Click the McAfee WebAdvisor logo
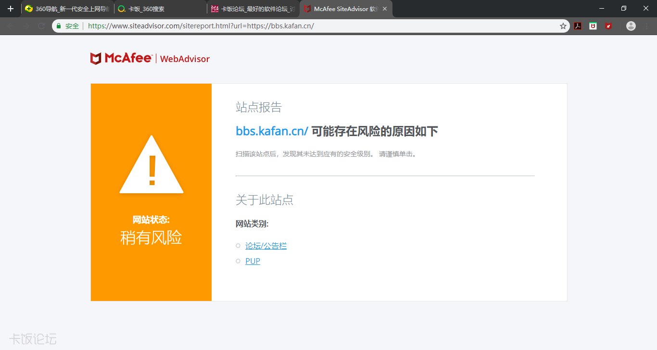 [x=150, y=59]
